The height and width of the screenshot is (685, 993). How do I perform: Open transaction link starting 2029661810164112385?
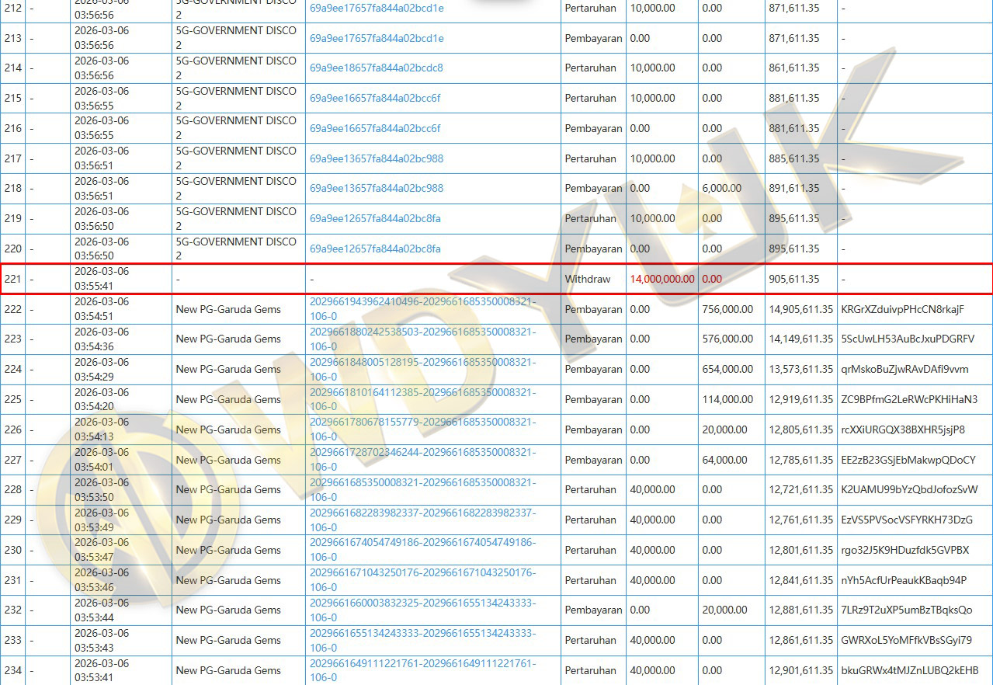(x=422, y=392)
